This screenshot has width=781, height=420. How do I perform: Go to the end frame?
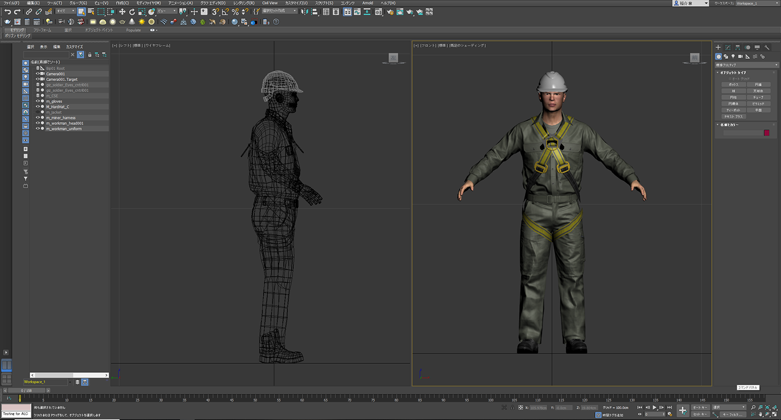pyautogui.click(x=669, y=408)
